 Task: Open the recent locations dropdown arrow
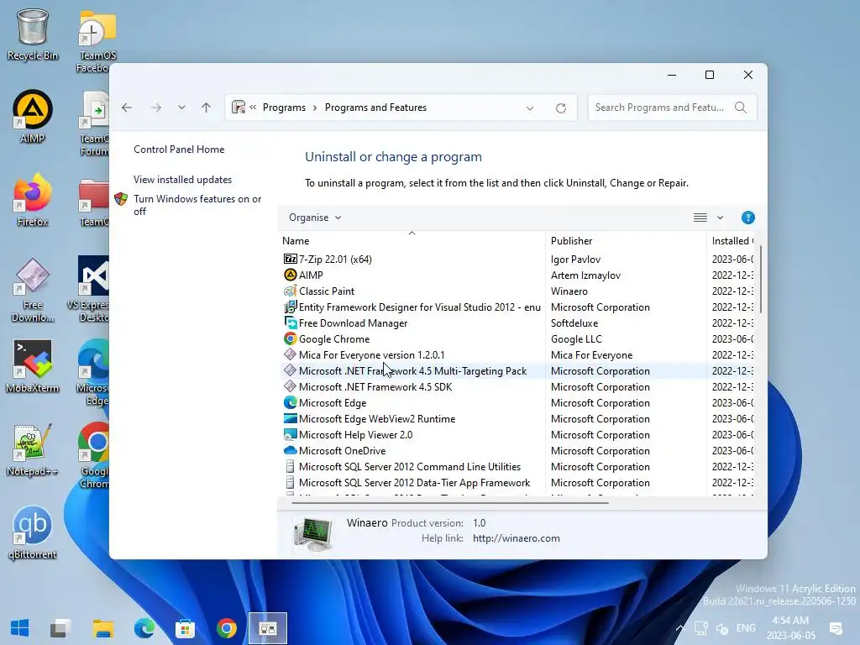tap(181, 107)
